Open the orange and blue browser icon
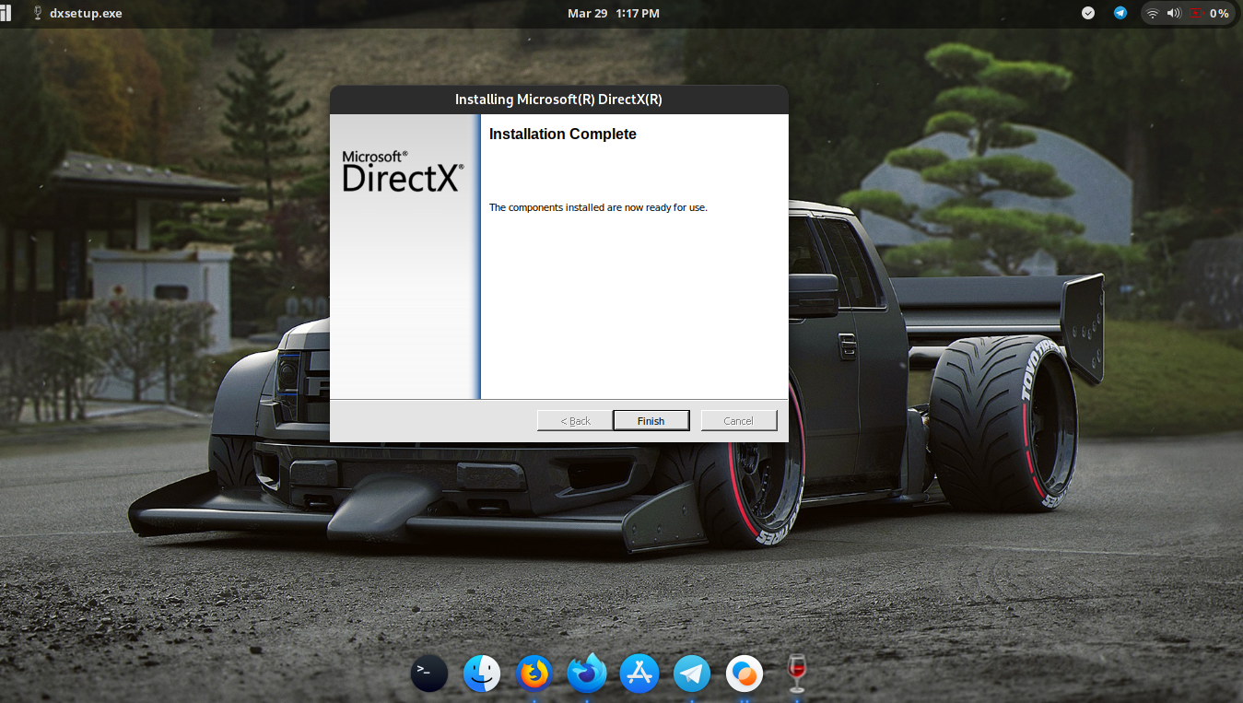The image size is (1243, 703). click(x=745, y=674)
